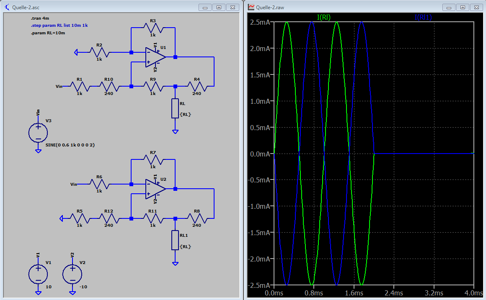
Task: Select load resistor RL1
Action: pos(175,240)
